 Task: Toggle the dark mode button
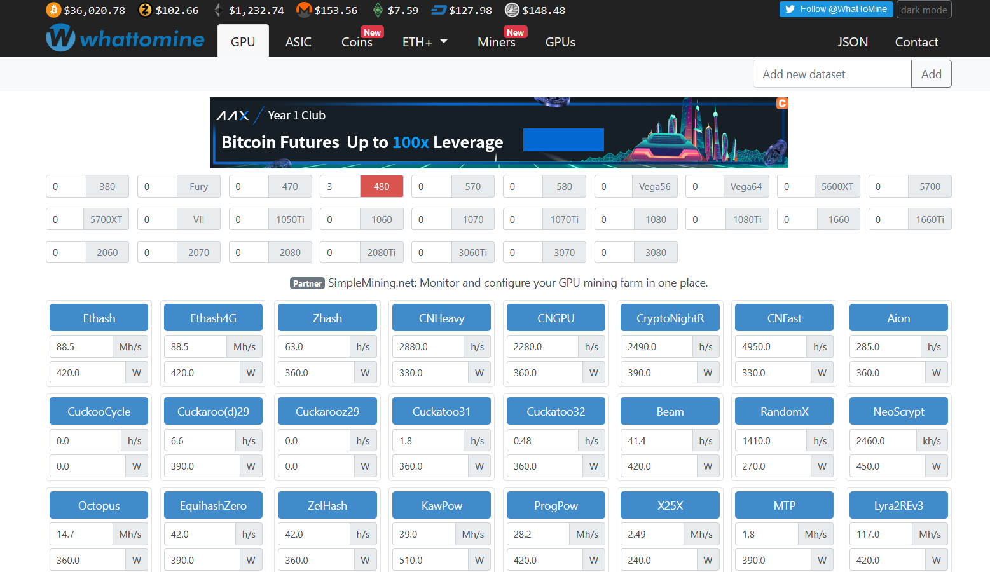pyautogui.click(x=923, y=10)
